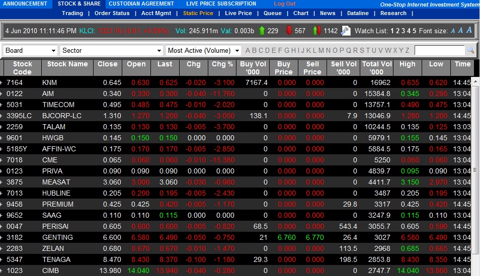Click the magnifier search icon
The width and height of the screenshot is (480, 276).
471,50
